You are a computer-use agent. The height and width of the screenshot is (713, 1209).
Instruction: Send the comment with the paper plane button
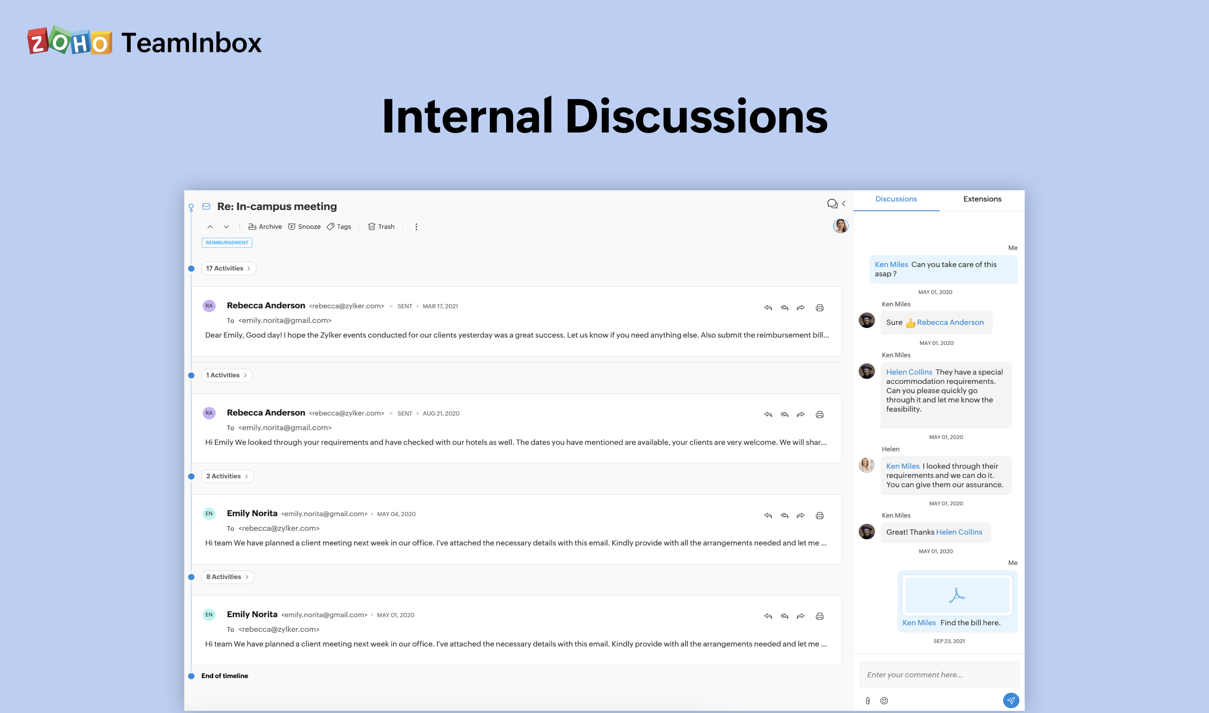[1011, 700]
